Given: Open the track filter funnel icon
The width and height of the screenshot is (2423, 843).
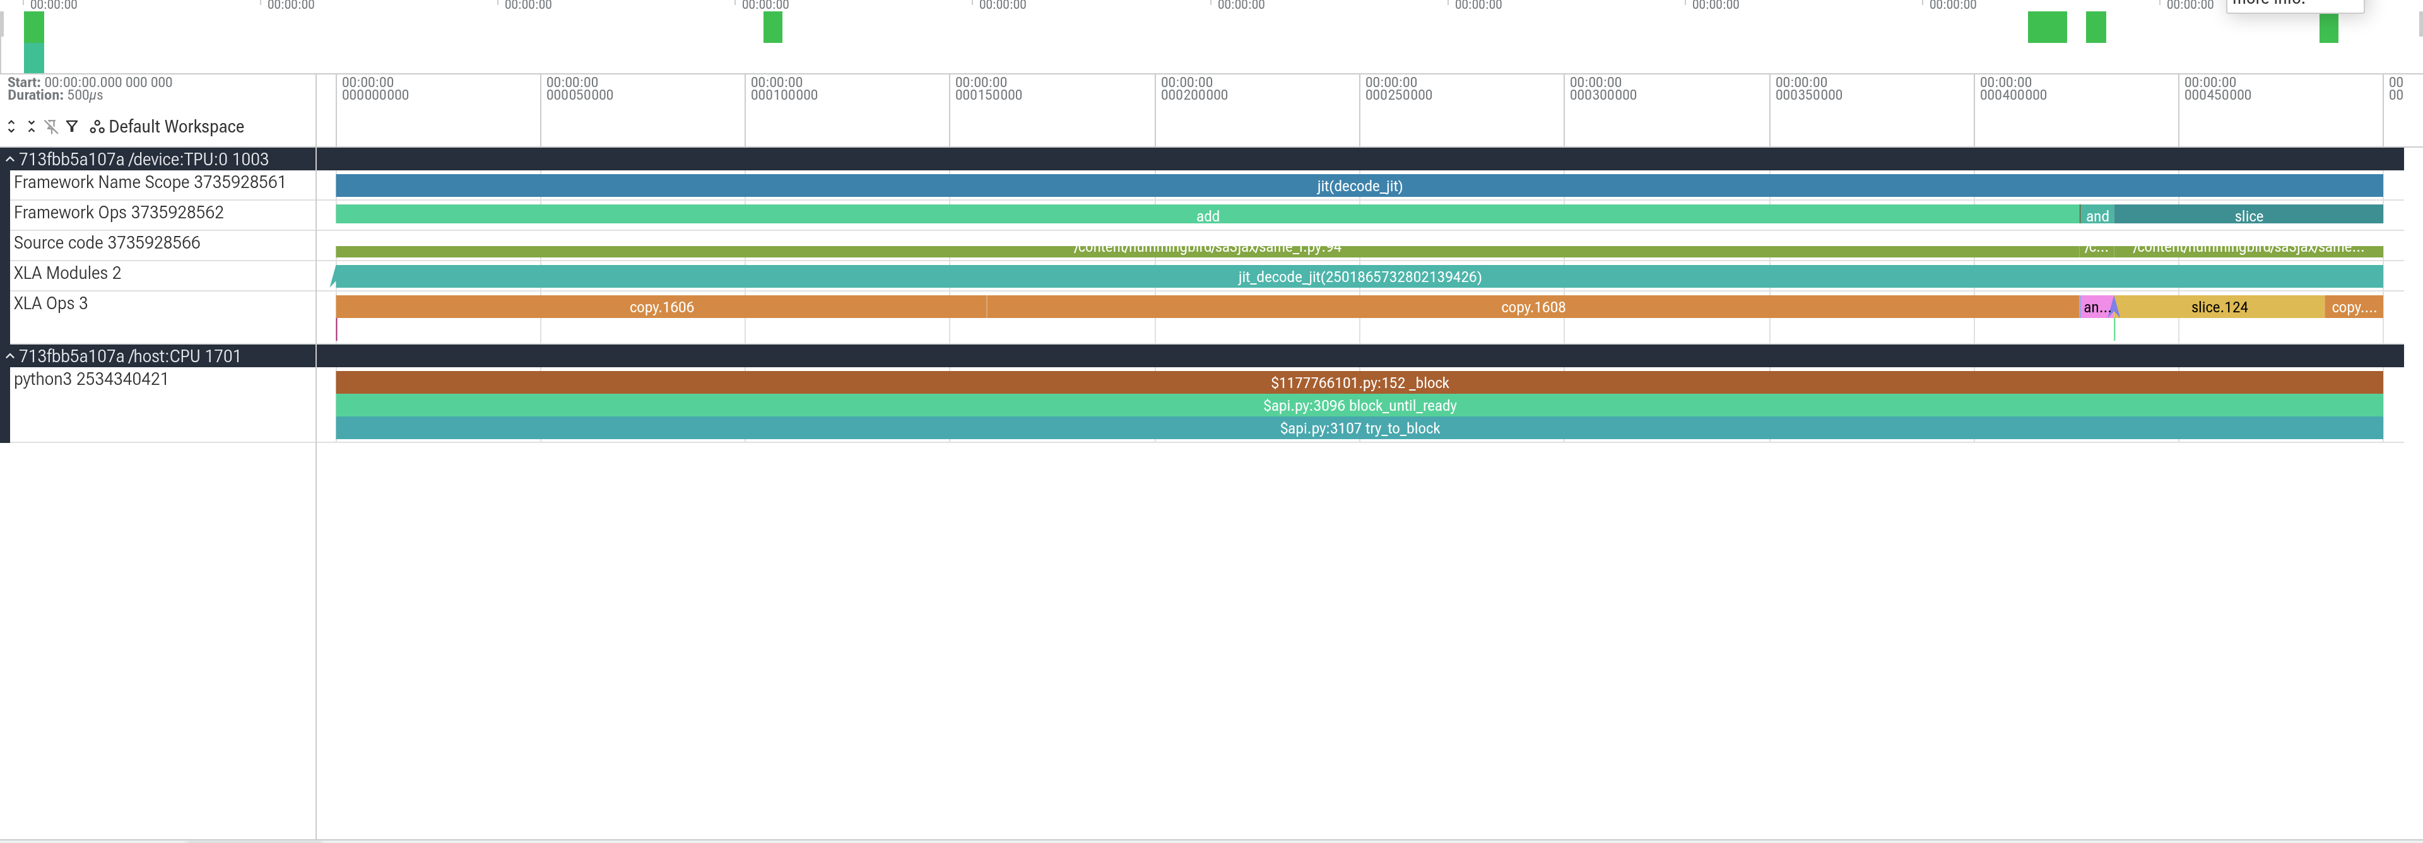Looking at the screenshot, I should tap(71, 126).
